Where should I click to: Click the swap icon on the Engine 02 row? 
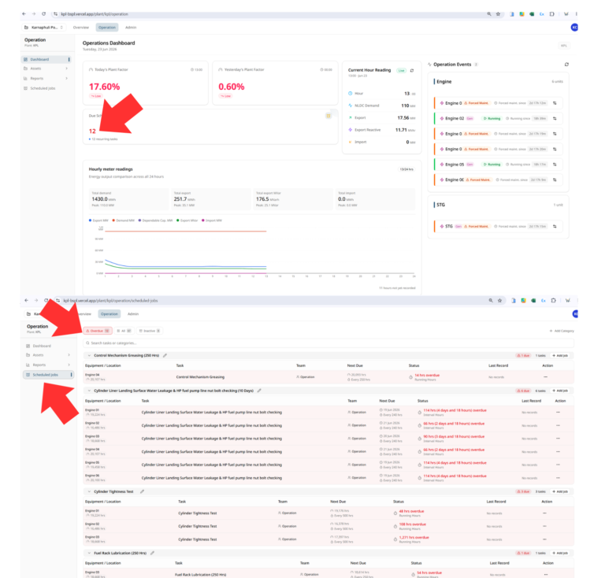(x=555, y=118)
